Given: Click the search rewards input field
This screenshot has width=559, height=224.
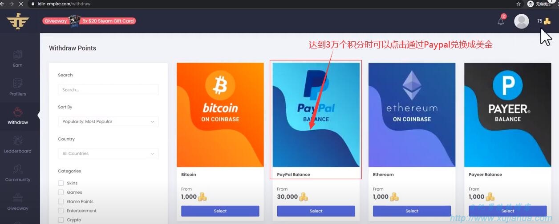Looking at the screenshot, I should click(x=108, y=89).
